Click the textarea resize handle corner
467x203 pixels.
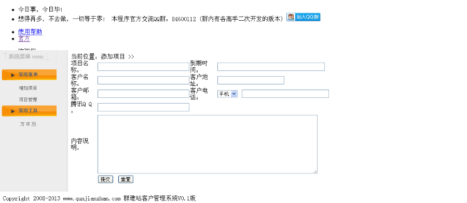click(x=315, y=171)
